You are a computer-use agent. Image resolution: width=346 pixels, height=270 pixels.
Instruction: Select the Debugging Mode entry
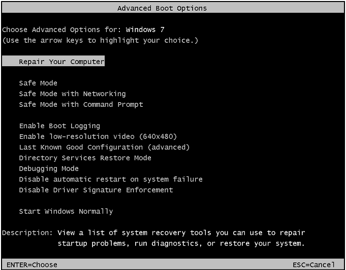(x=49, y=168)
